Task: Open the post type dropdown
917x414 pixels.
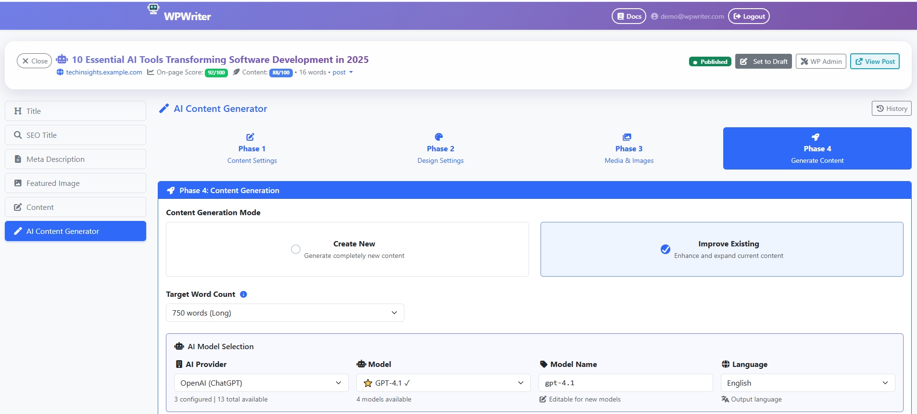Action: click(x=342, y=72)
